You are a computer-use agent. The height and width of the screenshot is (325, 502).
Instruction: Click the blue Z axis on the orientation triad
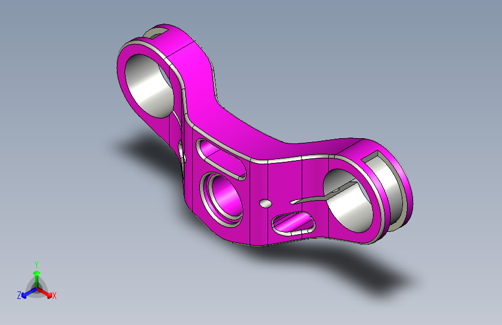coord(29,293)
